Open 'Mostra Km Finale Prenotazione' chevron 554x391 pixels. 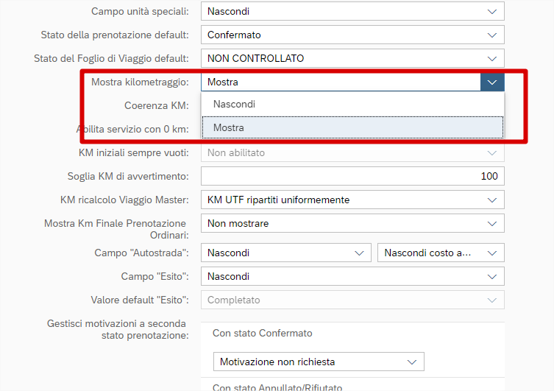pyautogui.click(x=492, y=223)
